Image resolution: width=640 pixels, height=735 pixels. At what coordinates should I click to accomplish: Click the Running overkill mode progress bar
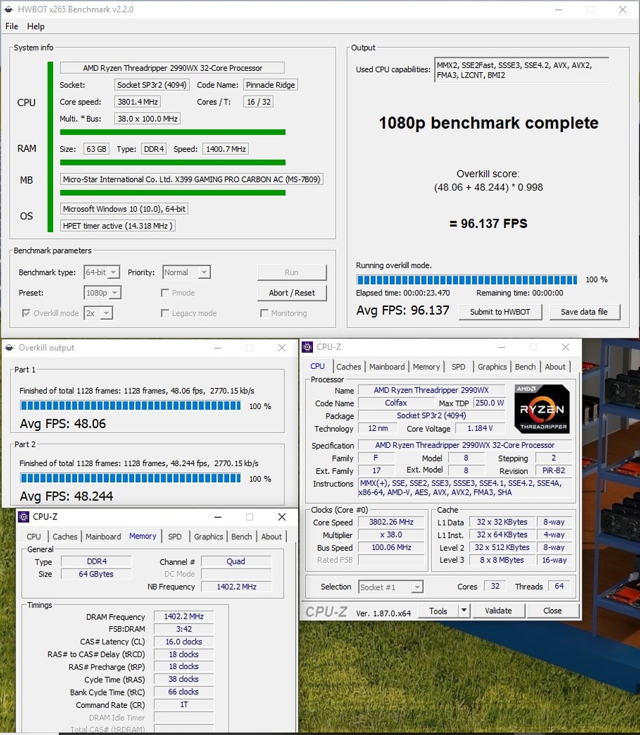point(467,280)
